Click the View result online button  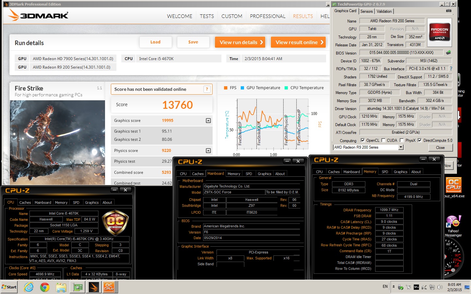[x=298, y=42]
